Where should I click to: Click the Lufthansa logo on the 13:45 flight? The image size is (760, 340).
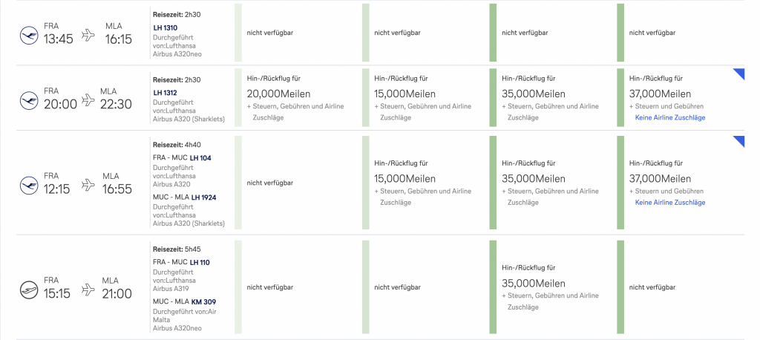(30, 34)
